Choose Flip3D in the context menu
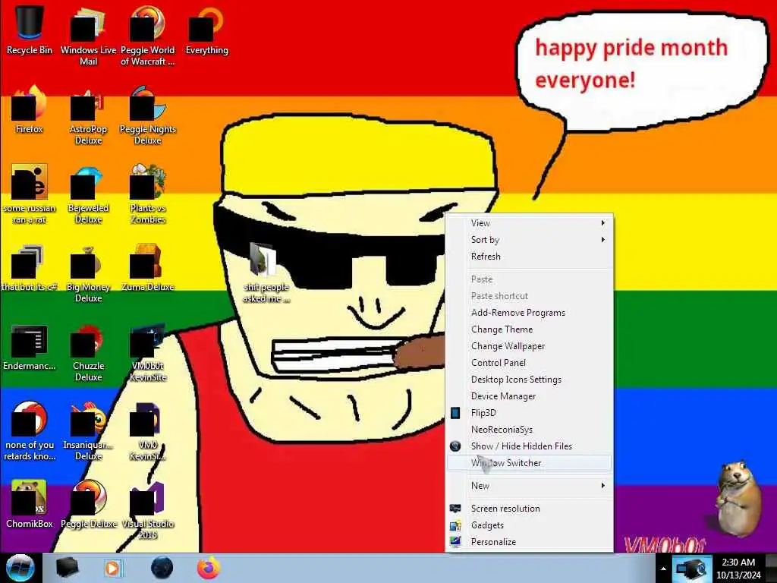Viewport: 777px width, 583px height. click(x=530, y=413)
